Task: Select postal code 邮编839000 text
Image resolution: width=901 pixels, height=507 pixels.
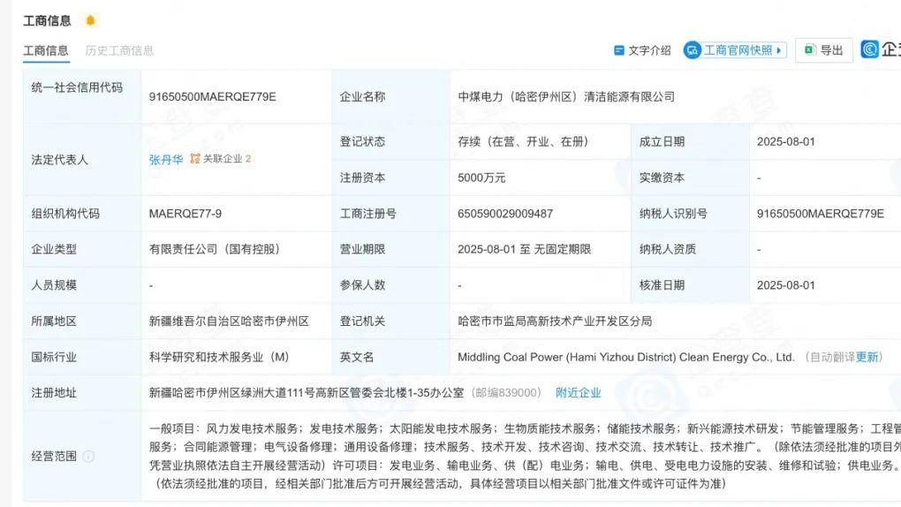Action: click(505, 392)
